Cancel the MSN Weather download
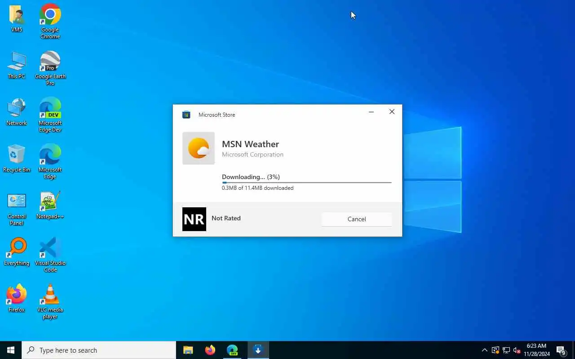 [357, 219]
